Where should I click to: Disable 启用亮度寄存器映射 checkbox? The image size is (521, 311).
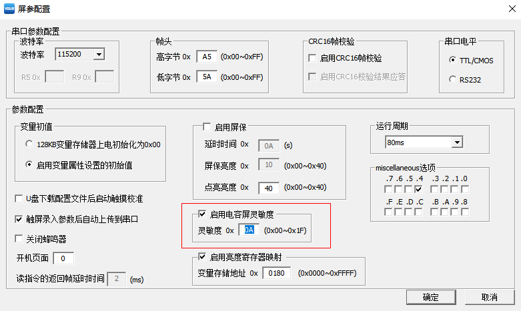[202, 256]
